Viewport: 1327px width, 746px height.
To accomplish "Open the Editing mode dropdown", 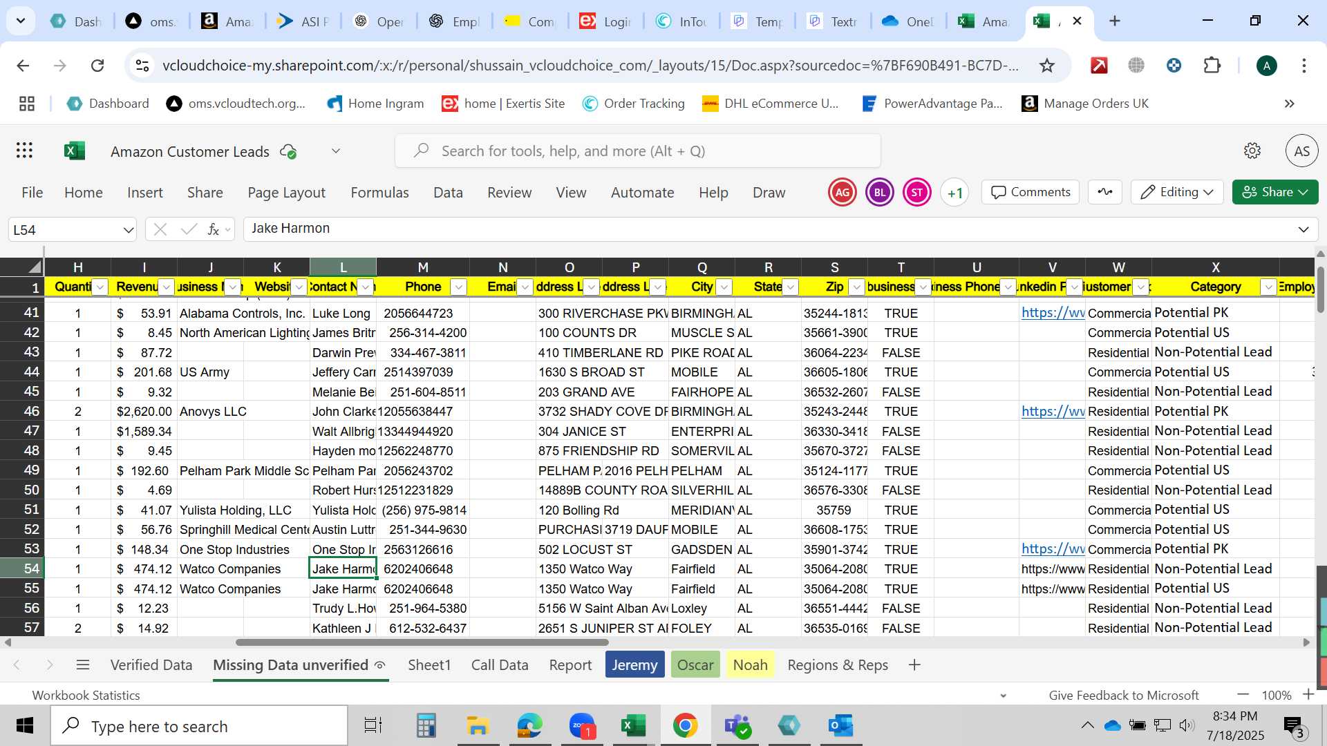I will [x=1177, y=192].
